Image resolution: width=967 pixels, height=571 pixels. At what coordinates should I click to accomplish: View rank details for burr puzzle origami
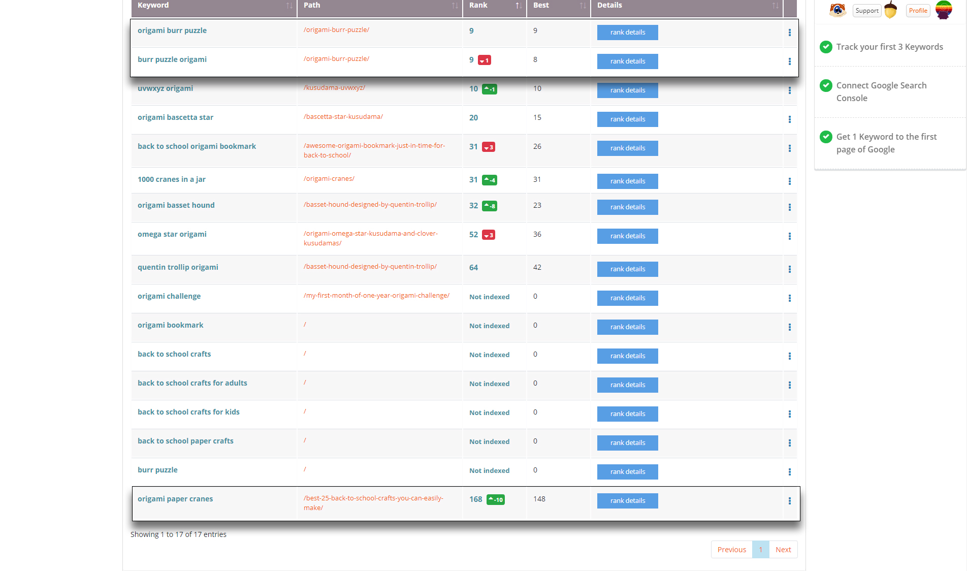[x=628, y=61]
